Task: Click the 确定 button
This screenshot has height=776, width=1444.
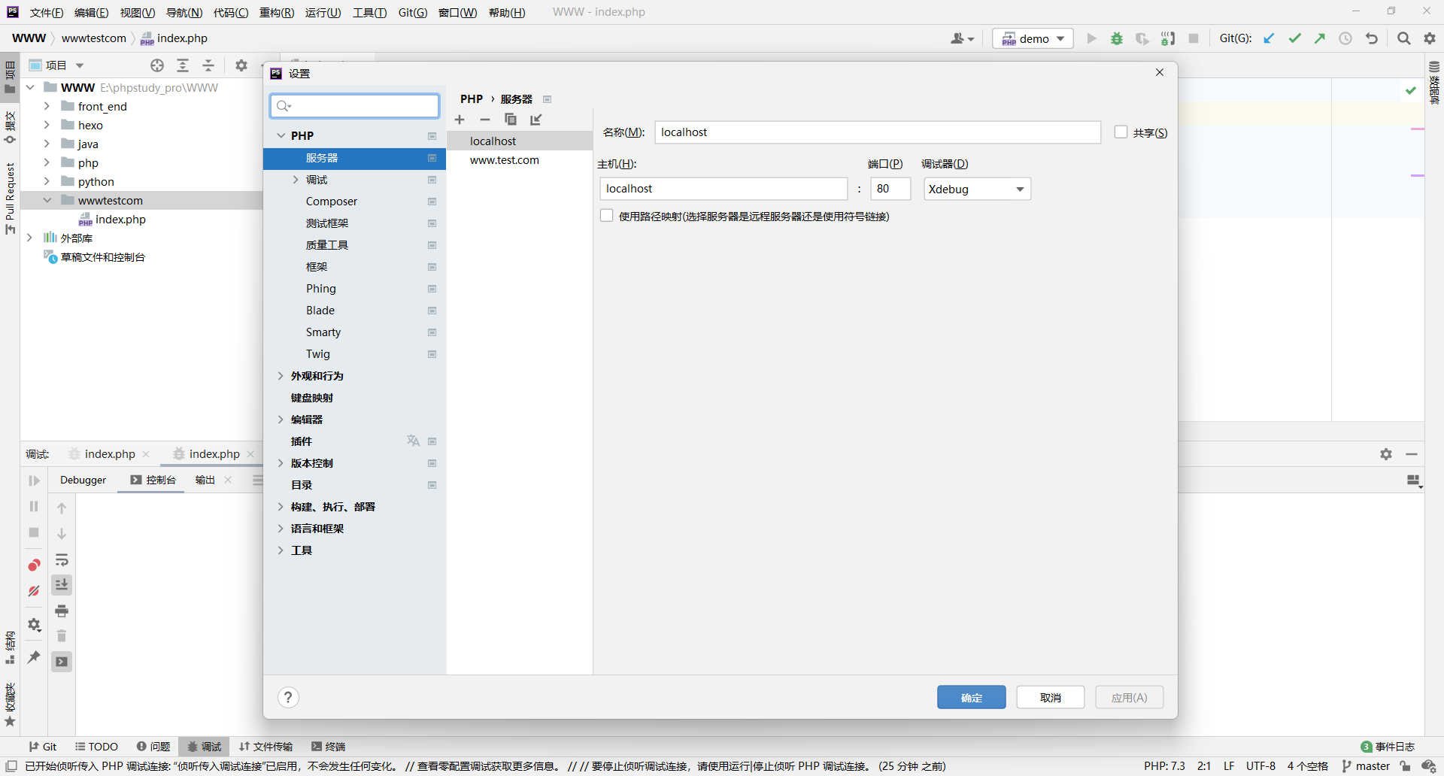Action: point(971,697)
